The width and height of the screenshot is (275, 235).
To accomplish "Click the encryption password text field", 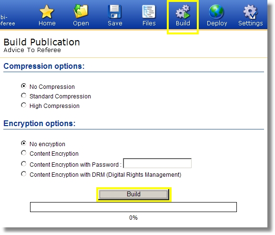I will point(157,163).
